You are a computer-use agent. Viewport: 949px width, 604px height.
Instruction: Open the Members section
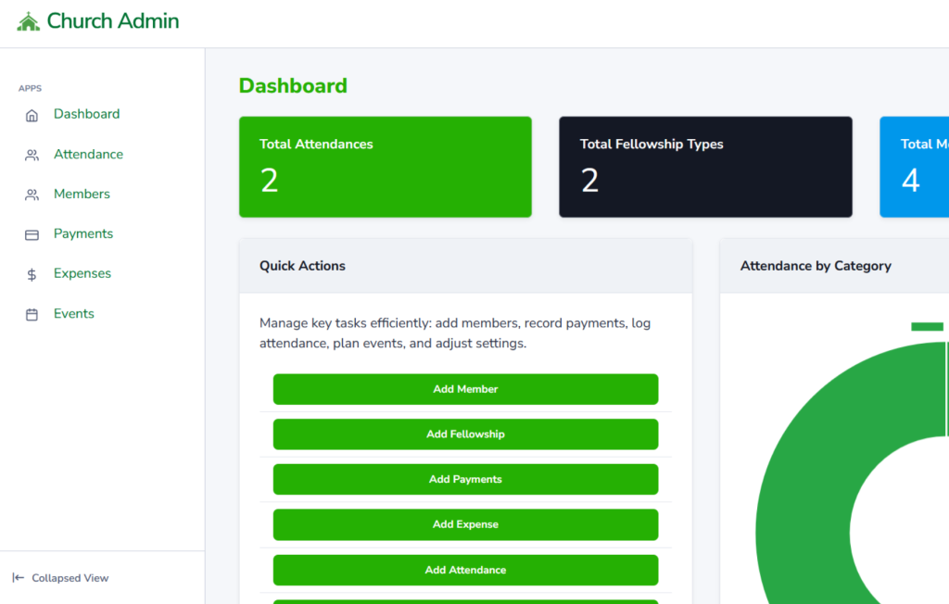click(82, 194)
